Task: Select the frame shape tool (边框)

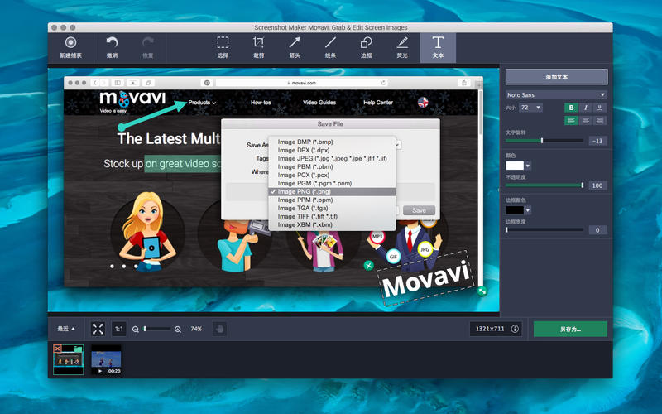Action: click(x=366, y=47)
